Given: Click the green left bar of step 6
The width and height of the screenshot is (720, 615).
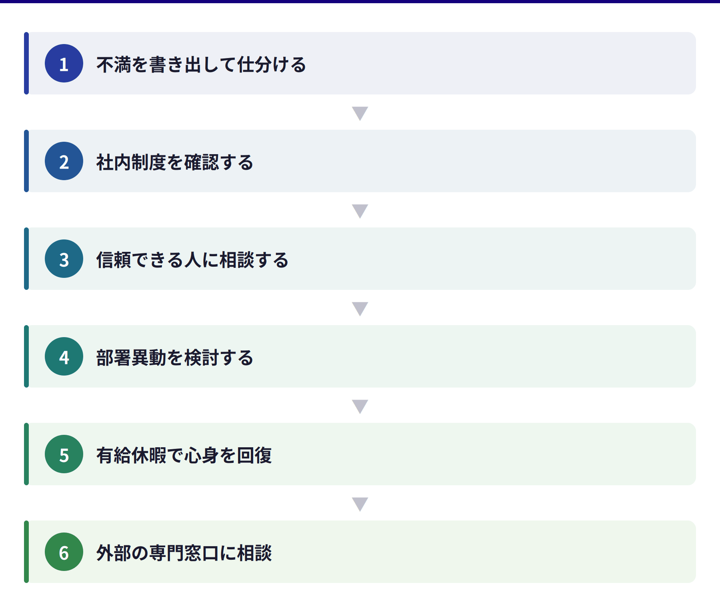Looking at the screenshot, I should tap(26, 552).
